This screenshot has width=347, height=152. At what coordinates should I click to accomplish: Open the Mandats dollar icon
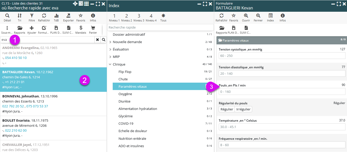(81, 30)
